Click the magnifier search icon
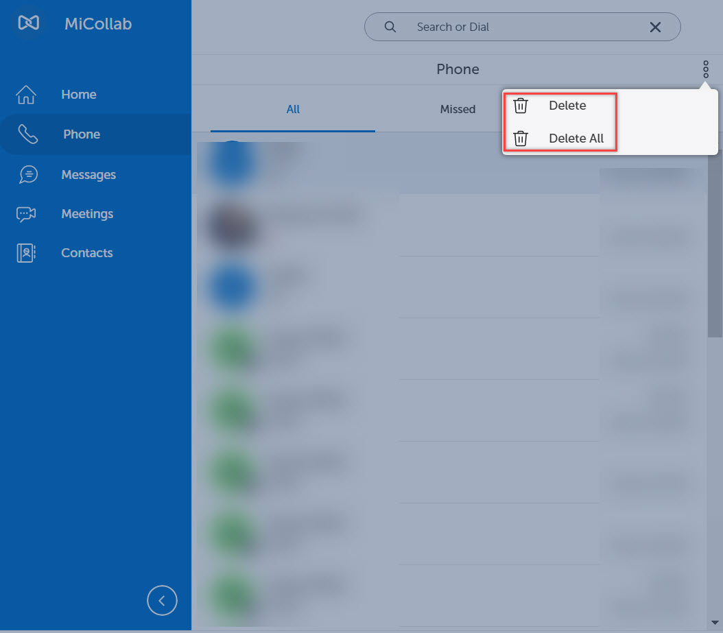This screenshot has height=633, width=723. pyautogui.click(x=390, y=27)
